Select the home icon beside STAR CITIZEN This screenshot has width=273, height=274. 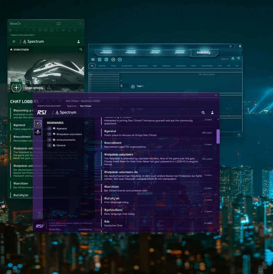coord(11,49)
